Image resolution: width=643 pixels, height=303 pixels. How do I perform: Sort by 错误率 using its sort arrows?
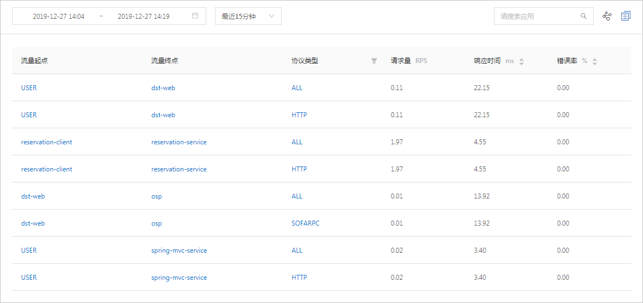[595, 61]
